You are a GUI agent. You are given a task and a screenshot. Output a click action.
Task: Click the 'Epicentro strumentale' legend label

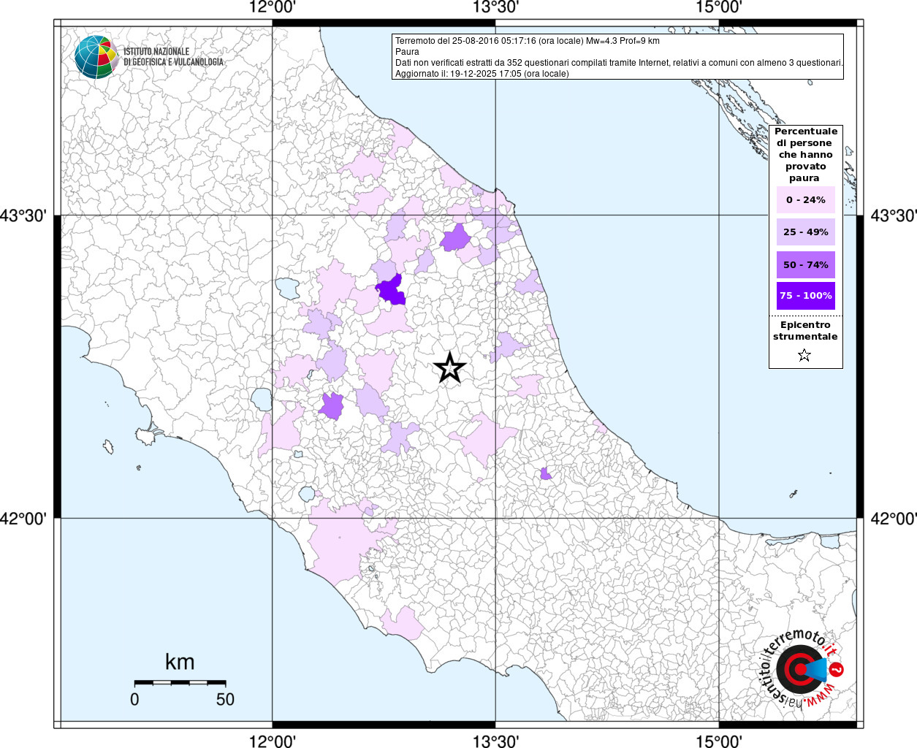tap(805, 331)
